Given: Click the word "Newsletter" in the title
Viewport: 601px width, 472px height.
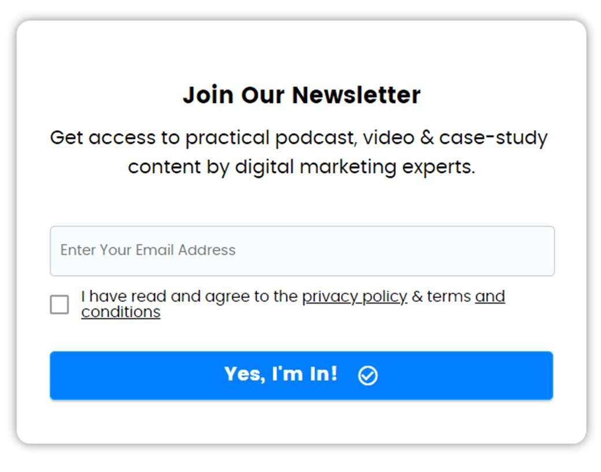Looking at the screenshot, I should tap(356, 95).
